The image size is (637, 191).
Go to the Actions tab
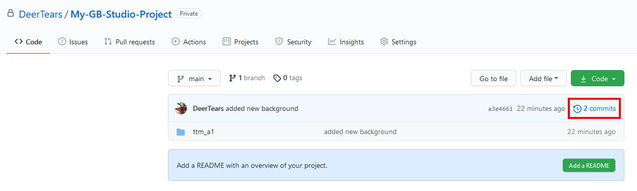189,42
